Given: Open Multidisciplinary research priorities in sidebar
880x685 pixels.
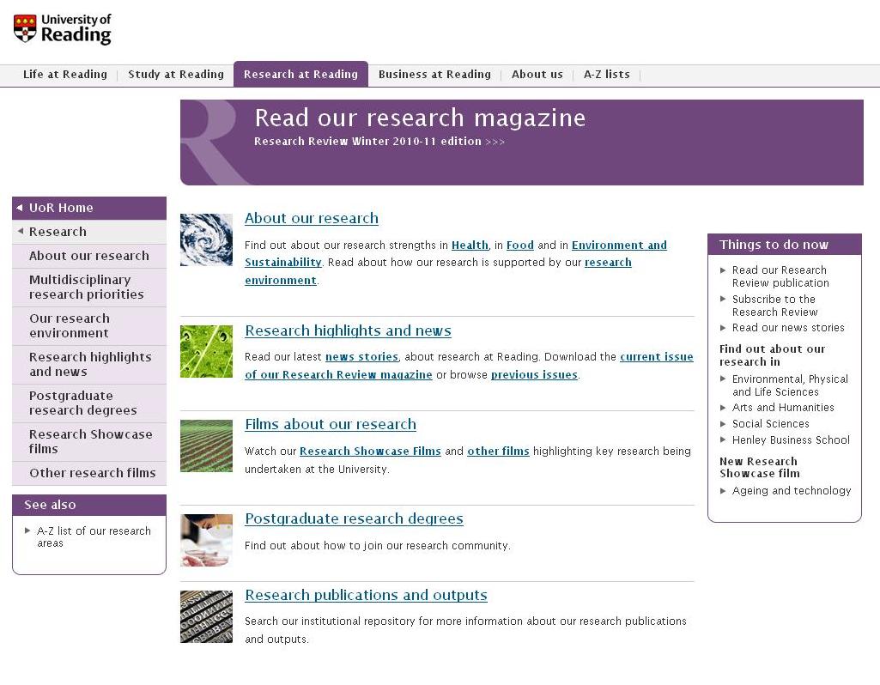Looking at the screenshot, I should point(89,288).
